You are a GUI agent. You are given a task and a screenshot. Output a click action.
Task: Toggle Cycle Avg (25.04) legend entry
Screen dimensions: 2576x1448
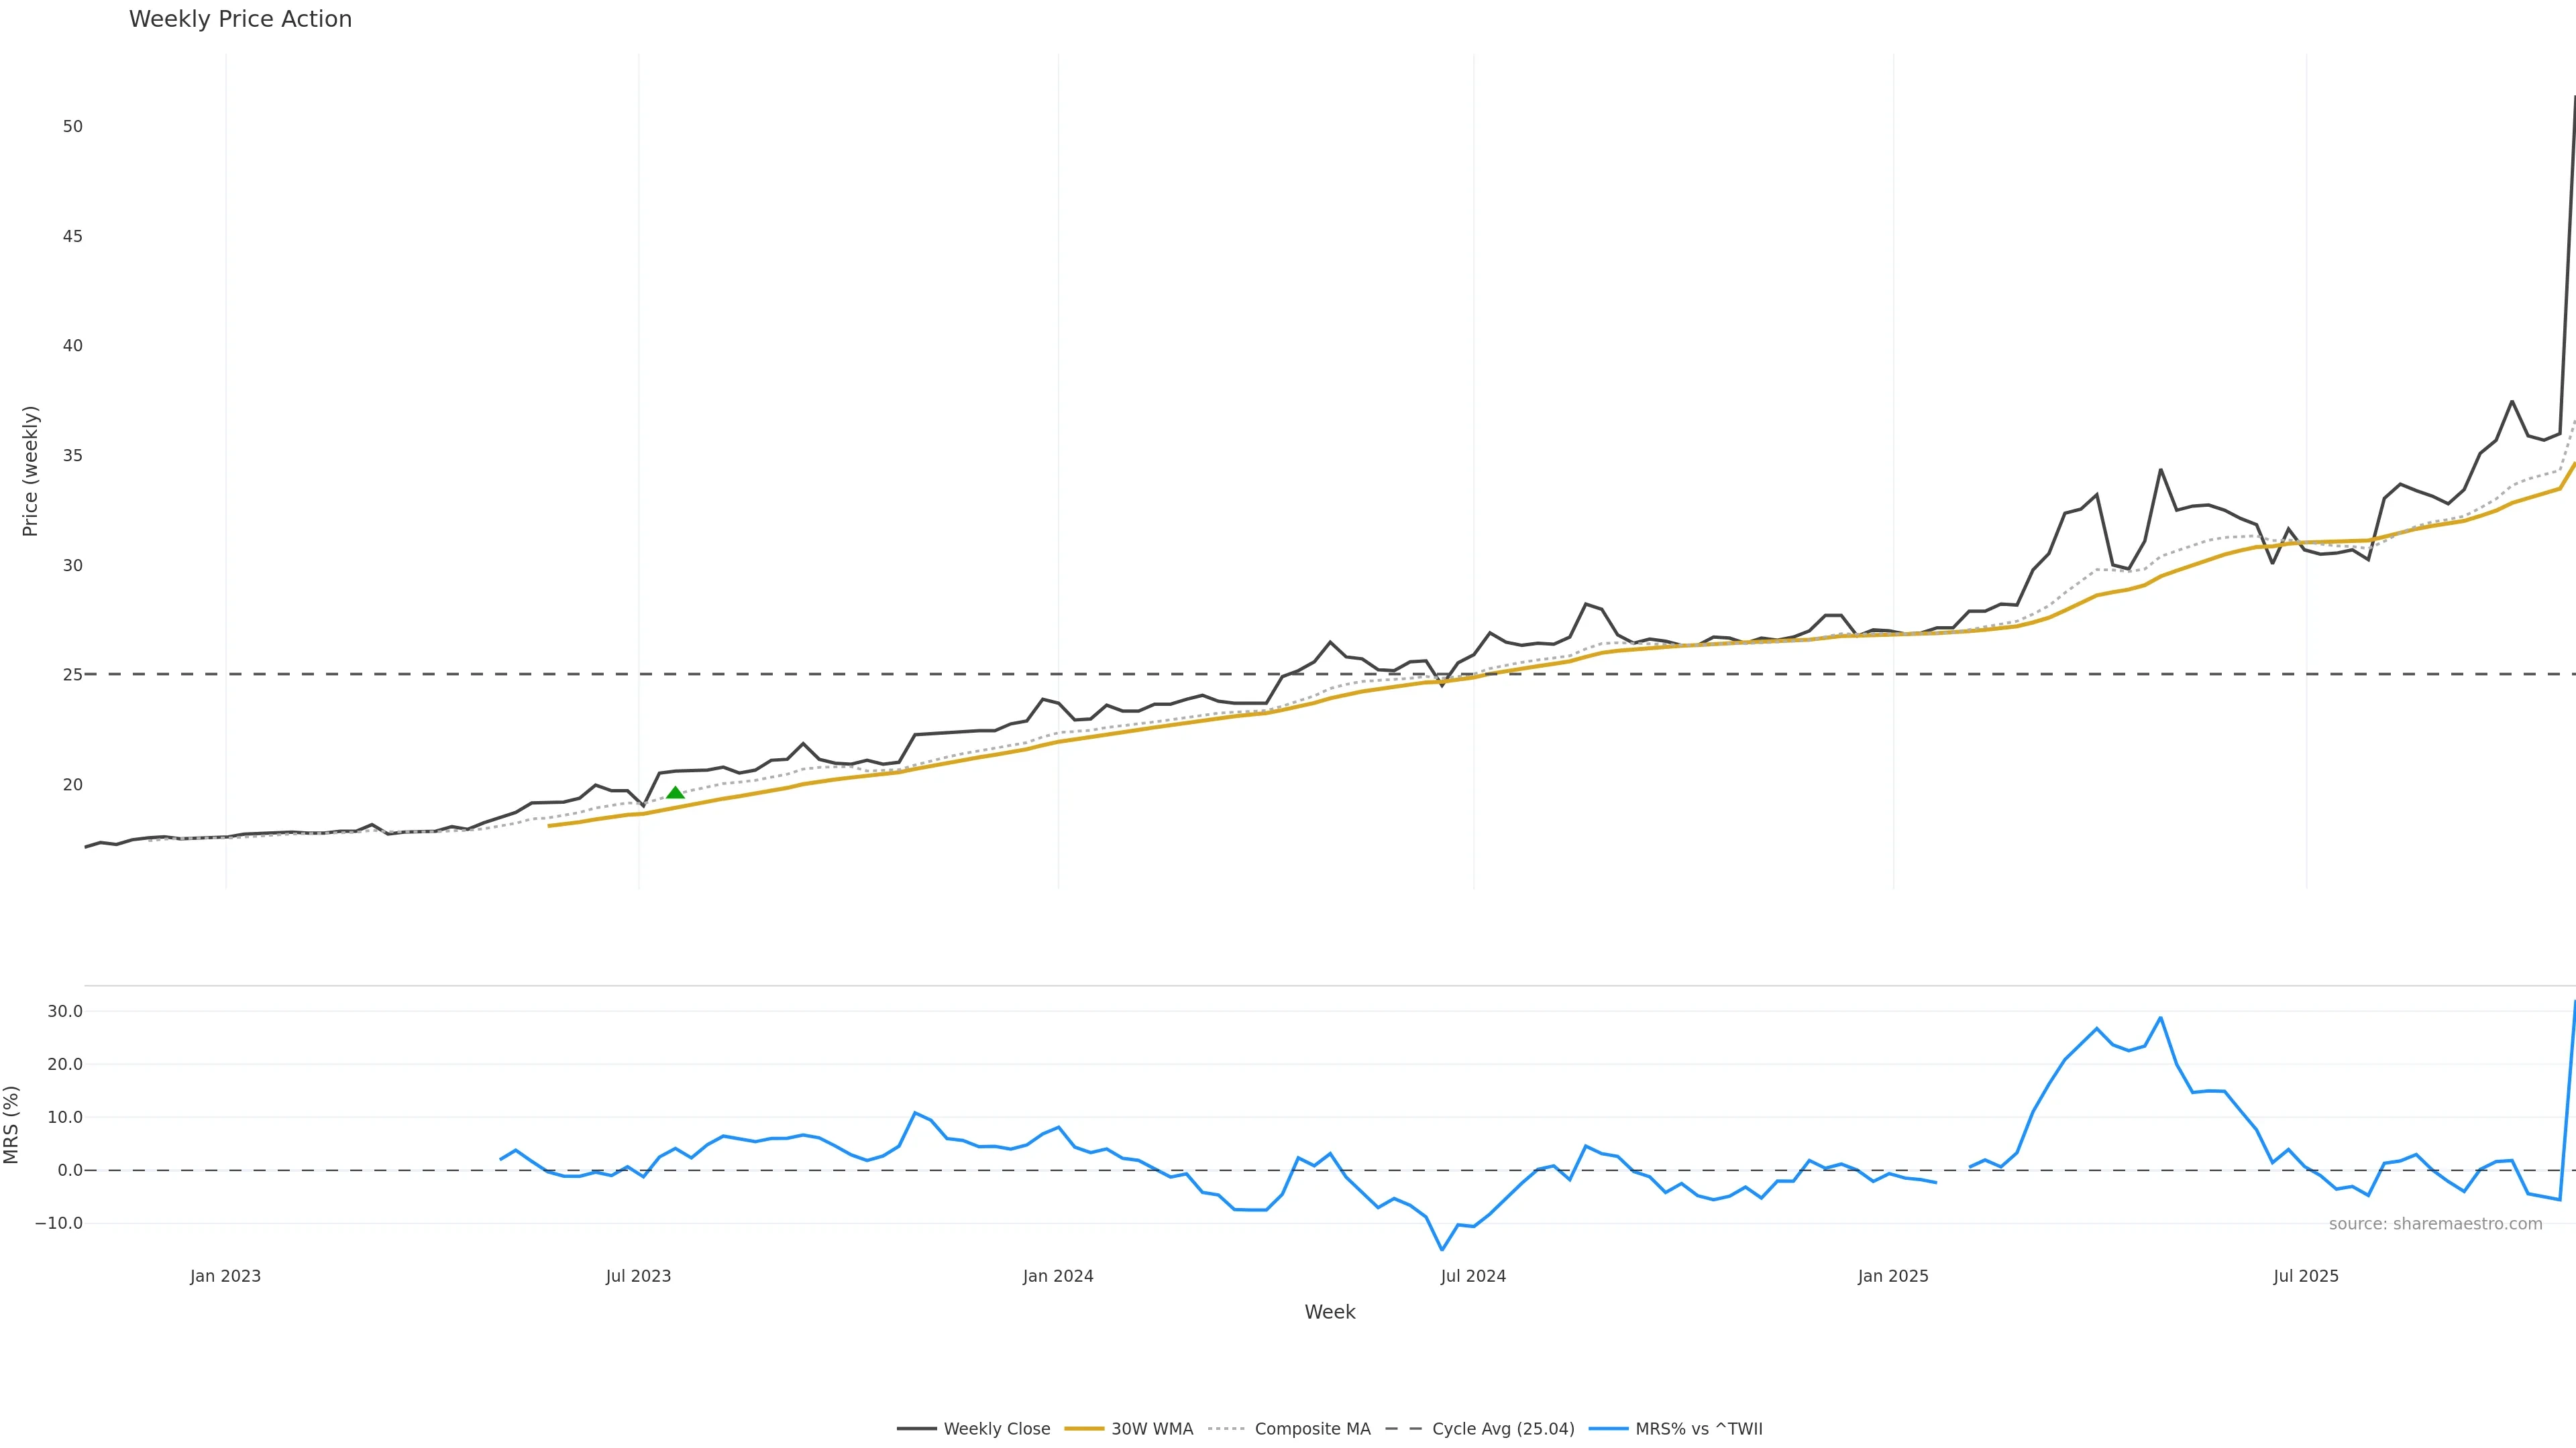pyautogui.click(x=1502, y=1429)
